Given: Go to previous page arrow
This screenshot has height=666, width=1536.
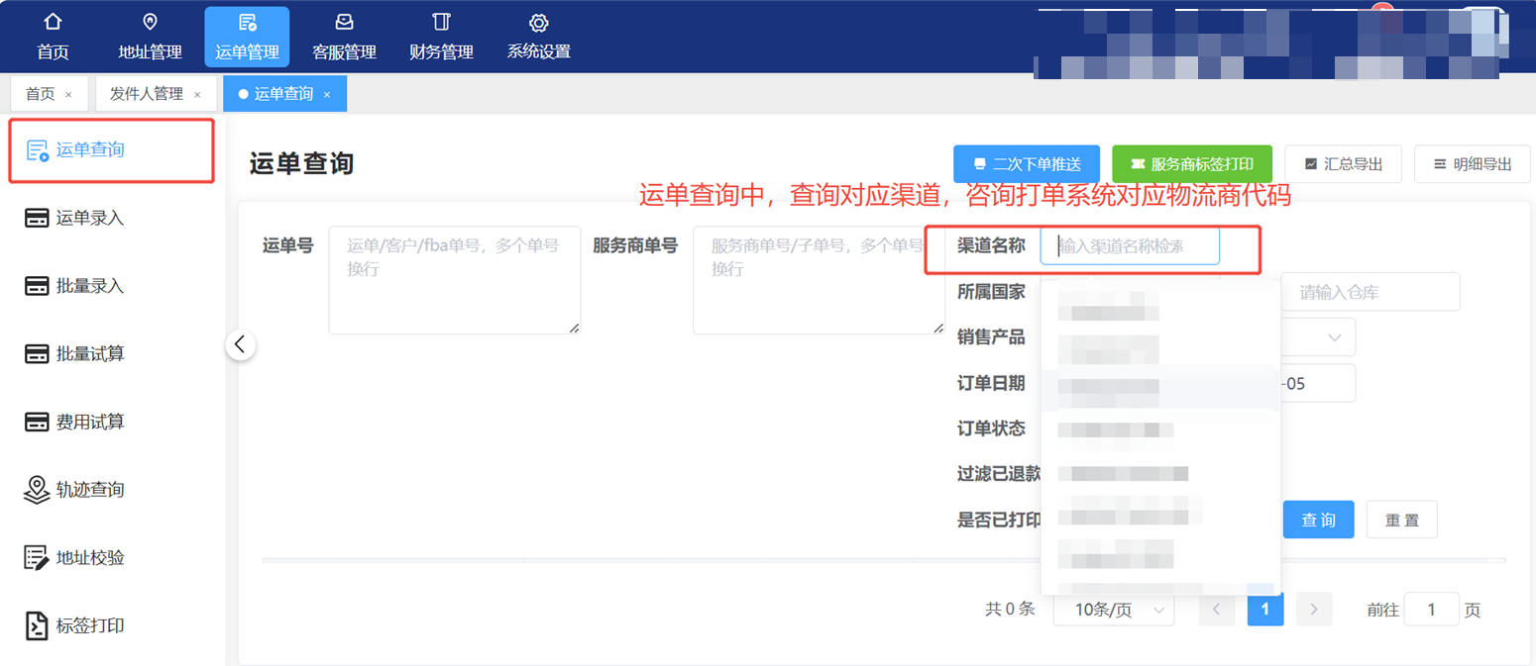Looking at the screenshot, I should (1216, 610).
